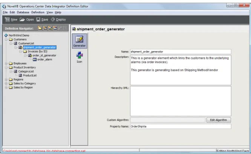
Task: Select the Employees folder icon
Action: 11,63
